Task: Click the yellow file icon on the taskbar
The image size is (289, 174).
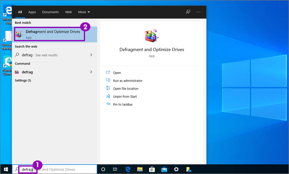Action: coord(189,169)
